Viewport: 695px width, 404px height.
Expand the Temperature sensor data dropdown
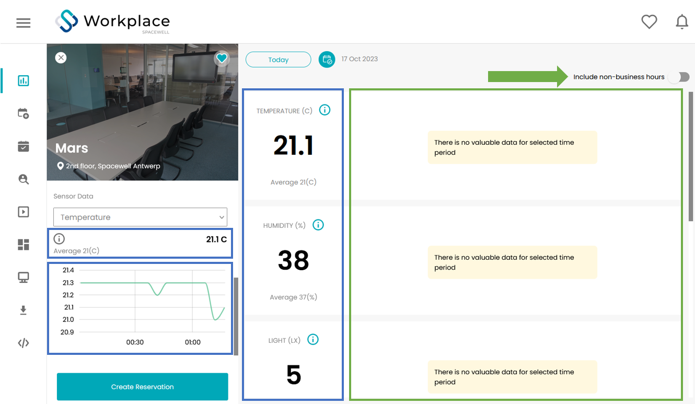tap(140, 217)
